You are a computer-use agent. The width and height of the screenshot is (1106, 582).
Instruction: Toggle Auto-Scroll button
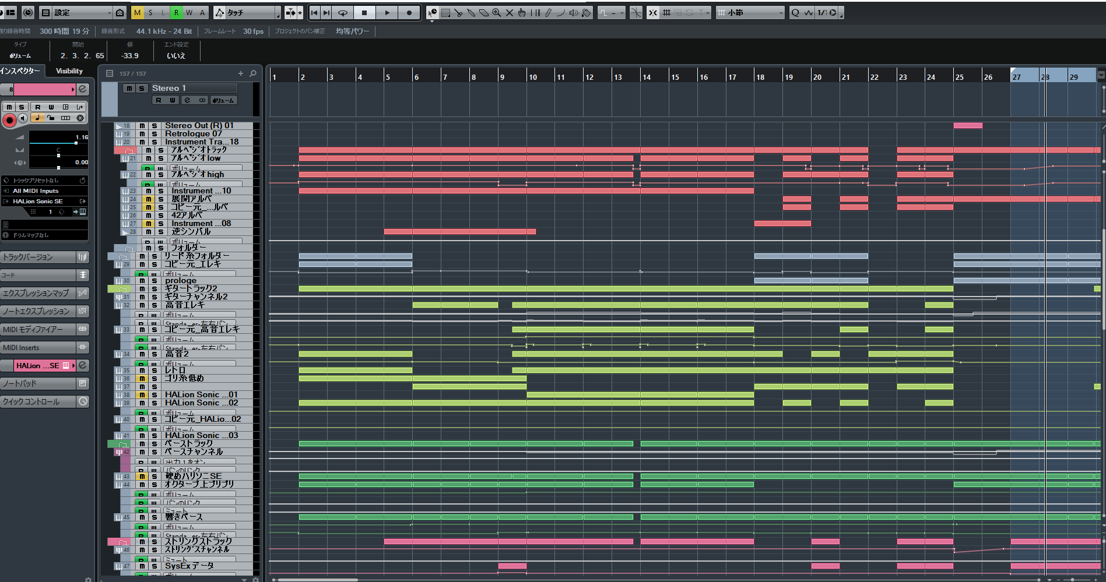click(291, 13)
